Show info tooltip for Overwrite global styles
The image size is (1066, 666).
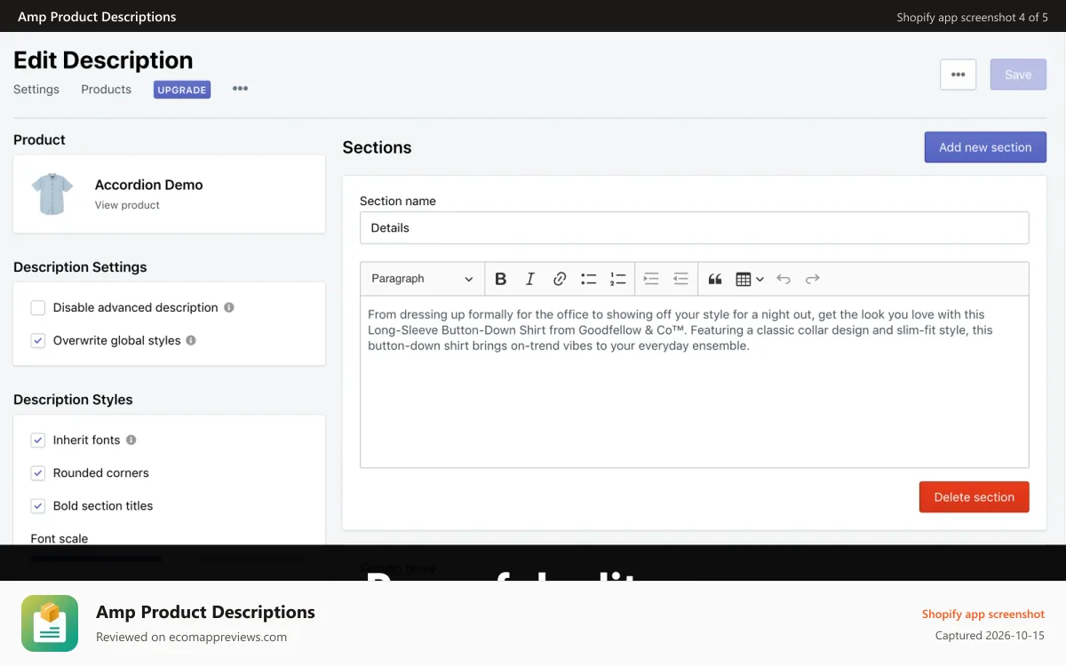191,340
